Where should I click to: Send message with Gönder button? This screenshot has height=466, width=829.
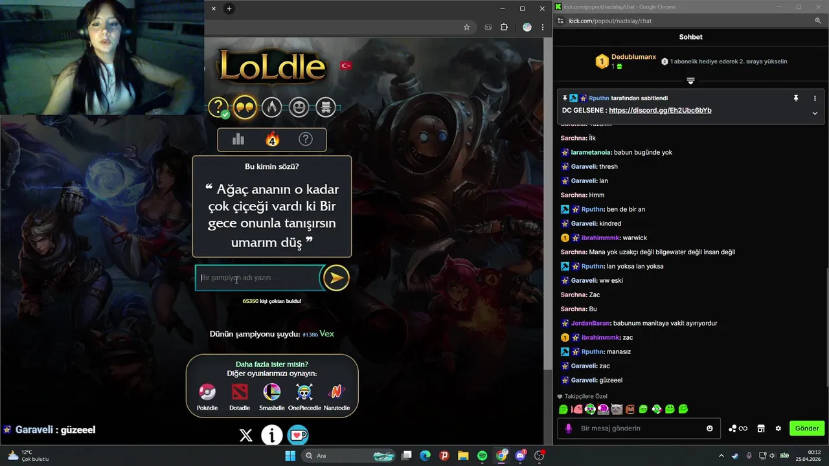(x=807, y=428)
